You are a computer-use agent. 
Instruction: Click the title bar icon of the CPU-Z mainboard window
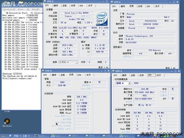click(112, 2)
